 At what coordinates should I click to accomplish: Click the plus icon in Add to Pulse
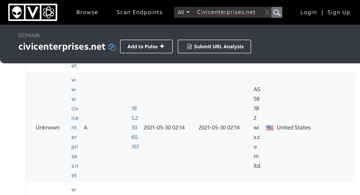pos(162,46)
